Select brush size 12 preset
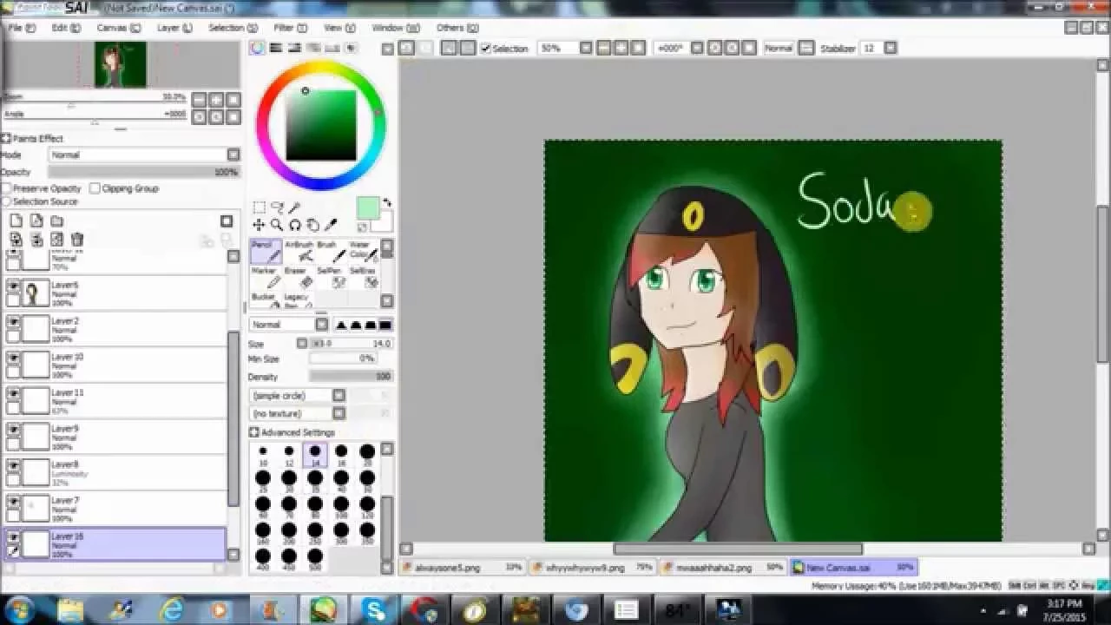1111x625 pixels. [289, 455]
